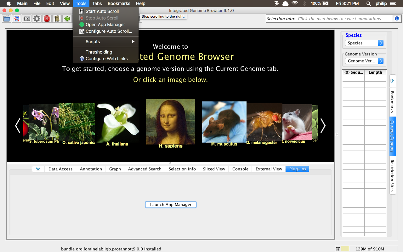Collapse bottom tab panel with chevron
403x252 pixels.
click(x=38, y=169)
